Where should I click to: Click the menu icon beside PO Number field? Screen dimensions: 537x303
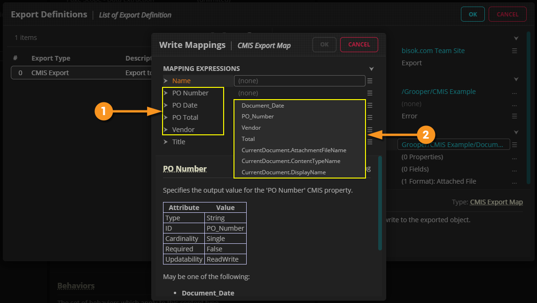[x=370, y=93]
